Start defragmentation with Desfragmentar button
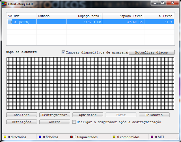181x142 pixels. [55, 115]
